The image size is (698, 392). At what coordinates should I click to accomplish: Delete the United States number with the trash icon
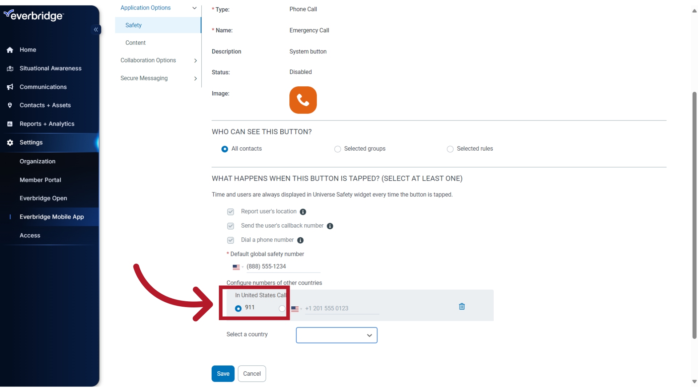(x=461, y=306)
